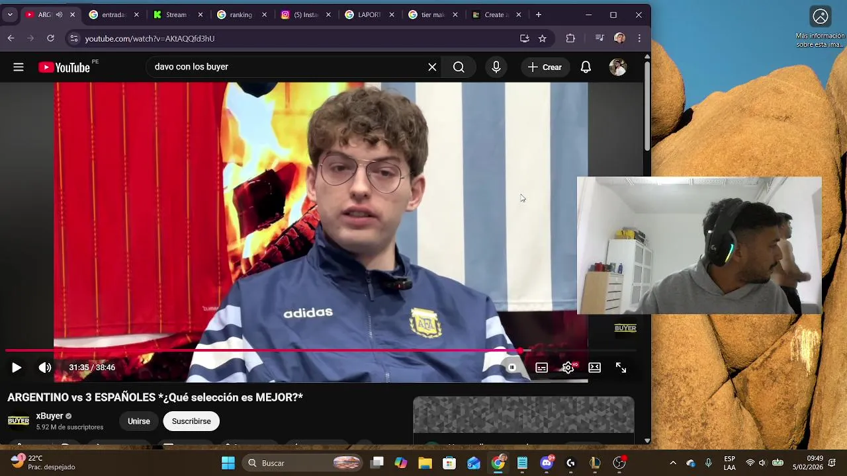The height and width of the screenshot is (476, 847).
Task: Enter full screen video mode
Action: pyautogui.click(x=621, y=368)
